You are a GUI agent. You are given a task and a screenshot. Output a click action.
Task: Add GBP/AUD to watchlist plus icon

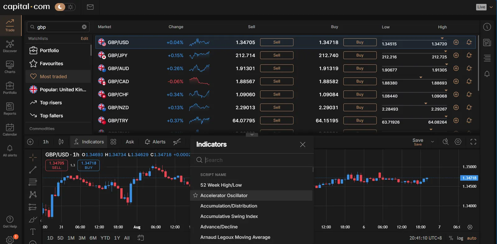456,68
